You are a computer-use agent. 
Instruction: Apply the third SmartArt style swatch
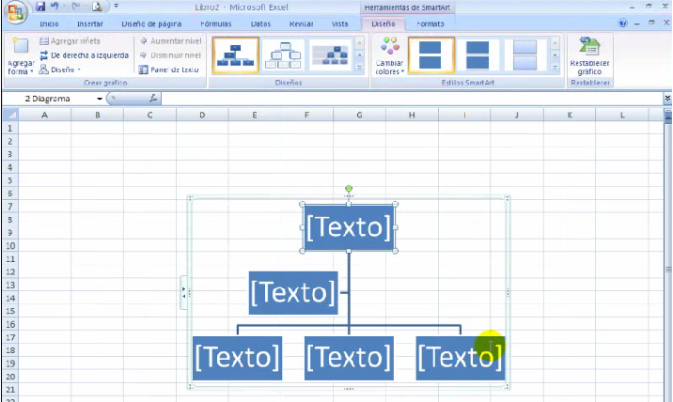coord(524,55)
